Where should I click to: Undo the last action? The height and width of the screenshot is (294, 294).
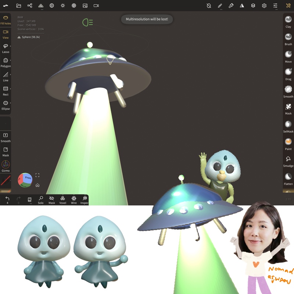[7, 200]
